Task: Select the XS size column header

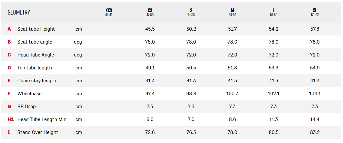Action: coord(150,12)
